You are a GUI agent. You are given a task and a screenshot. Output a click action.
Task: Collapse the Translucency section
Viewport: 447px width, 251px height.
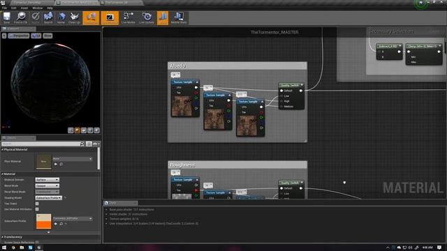point(3,237)
